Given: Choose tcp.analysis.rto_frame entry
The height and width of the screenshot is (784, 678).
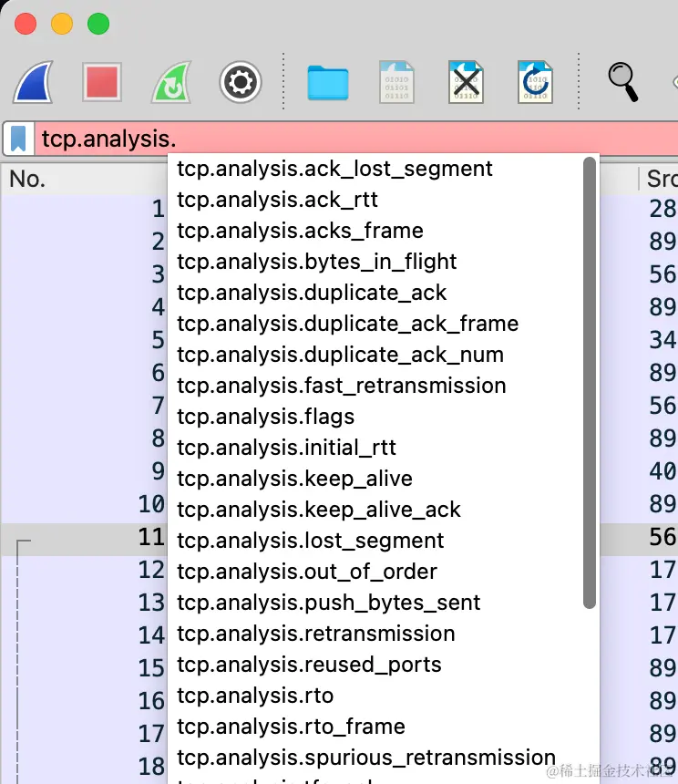Looking at the screenshot, I should (x=291, y=727).
